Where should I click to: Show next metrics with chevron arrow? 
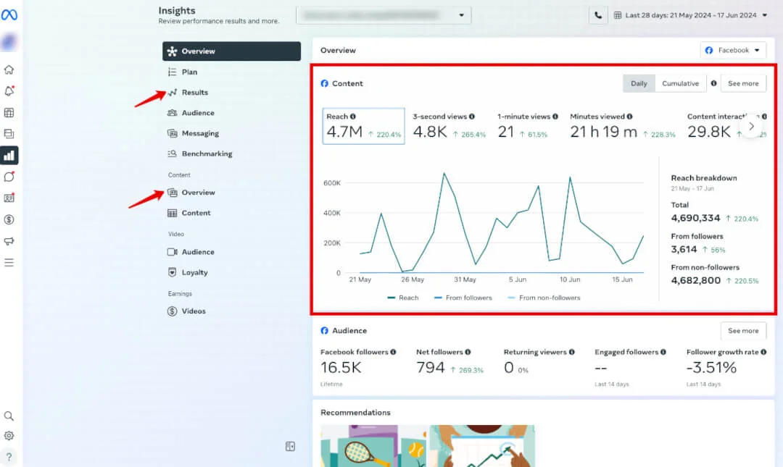[x=751, y=127]
